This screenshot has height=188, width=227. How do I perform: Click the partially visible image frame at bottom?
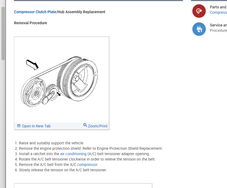pos(83,186)
